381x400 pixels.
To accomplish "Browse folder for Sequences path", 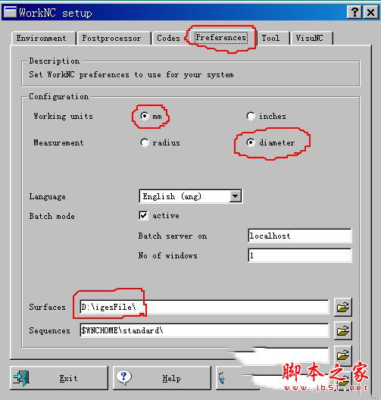I will point(343,330).
